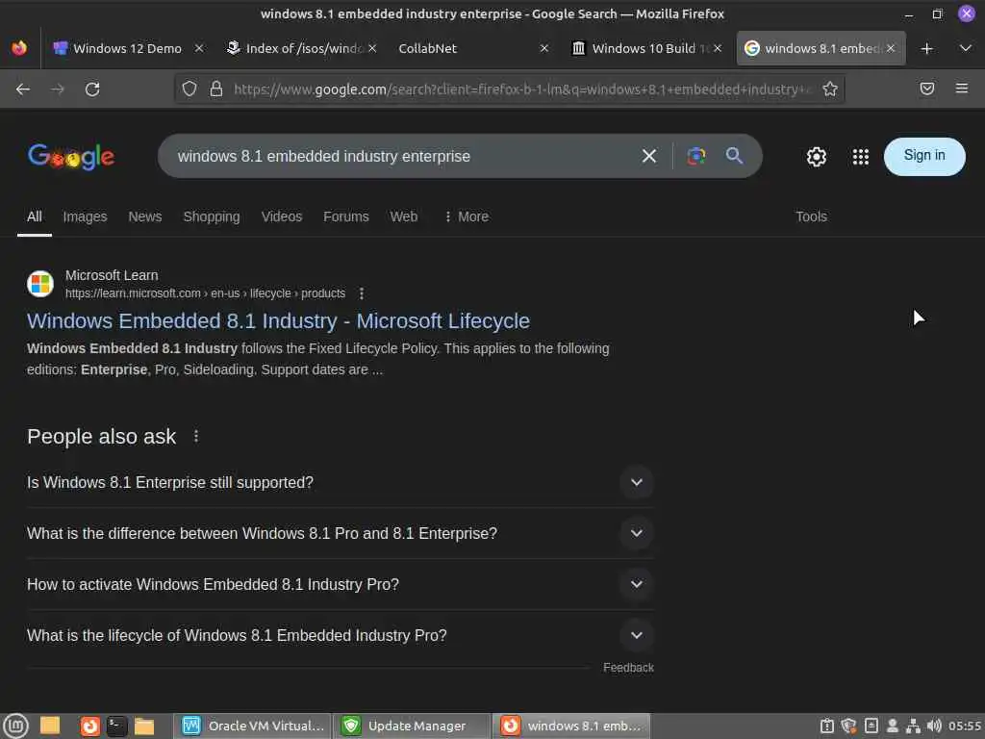Click the Firefox address bar URL

521,89
